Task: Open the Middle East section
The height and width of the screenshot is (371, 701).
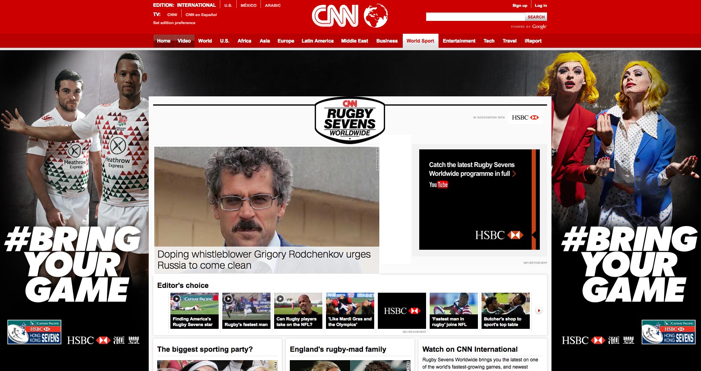Action: pyautogui.click(x=355, y=41)
